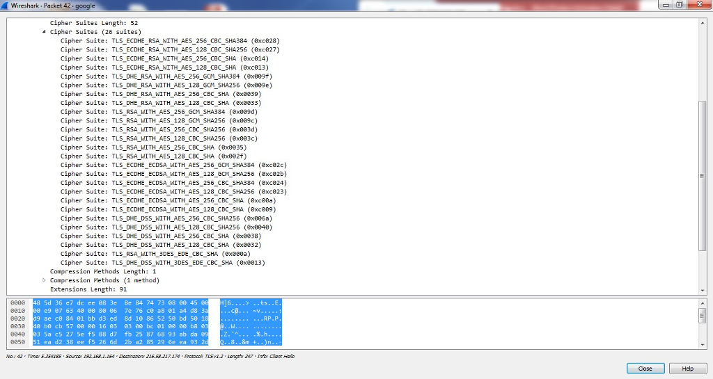Image resolution: width=713 pixels, height=379 pixels.
Task: Click the hex pane scrollbar thumb
Action: [x=702, y=315]
